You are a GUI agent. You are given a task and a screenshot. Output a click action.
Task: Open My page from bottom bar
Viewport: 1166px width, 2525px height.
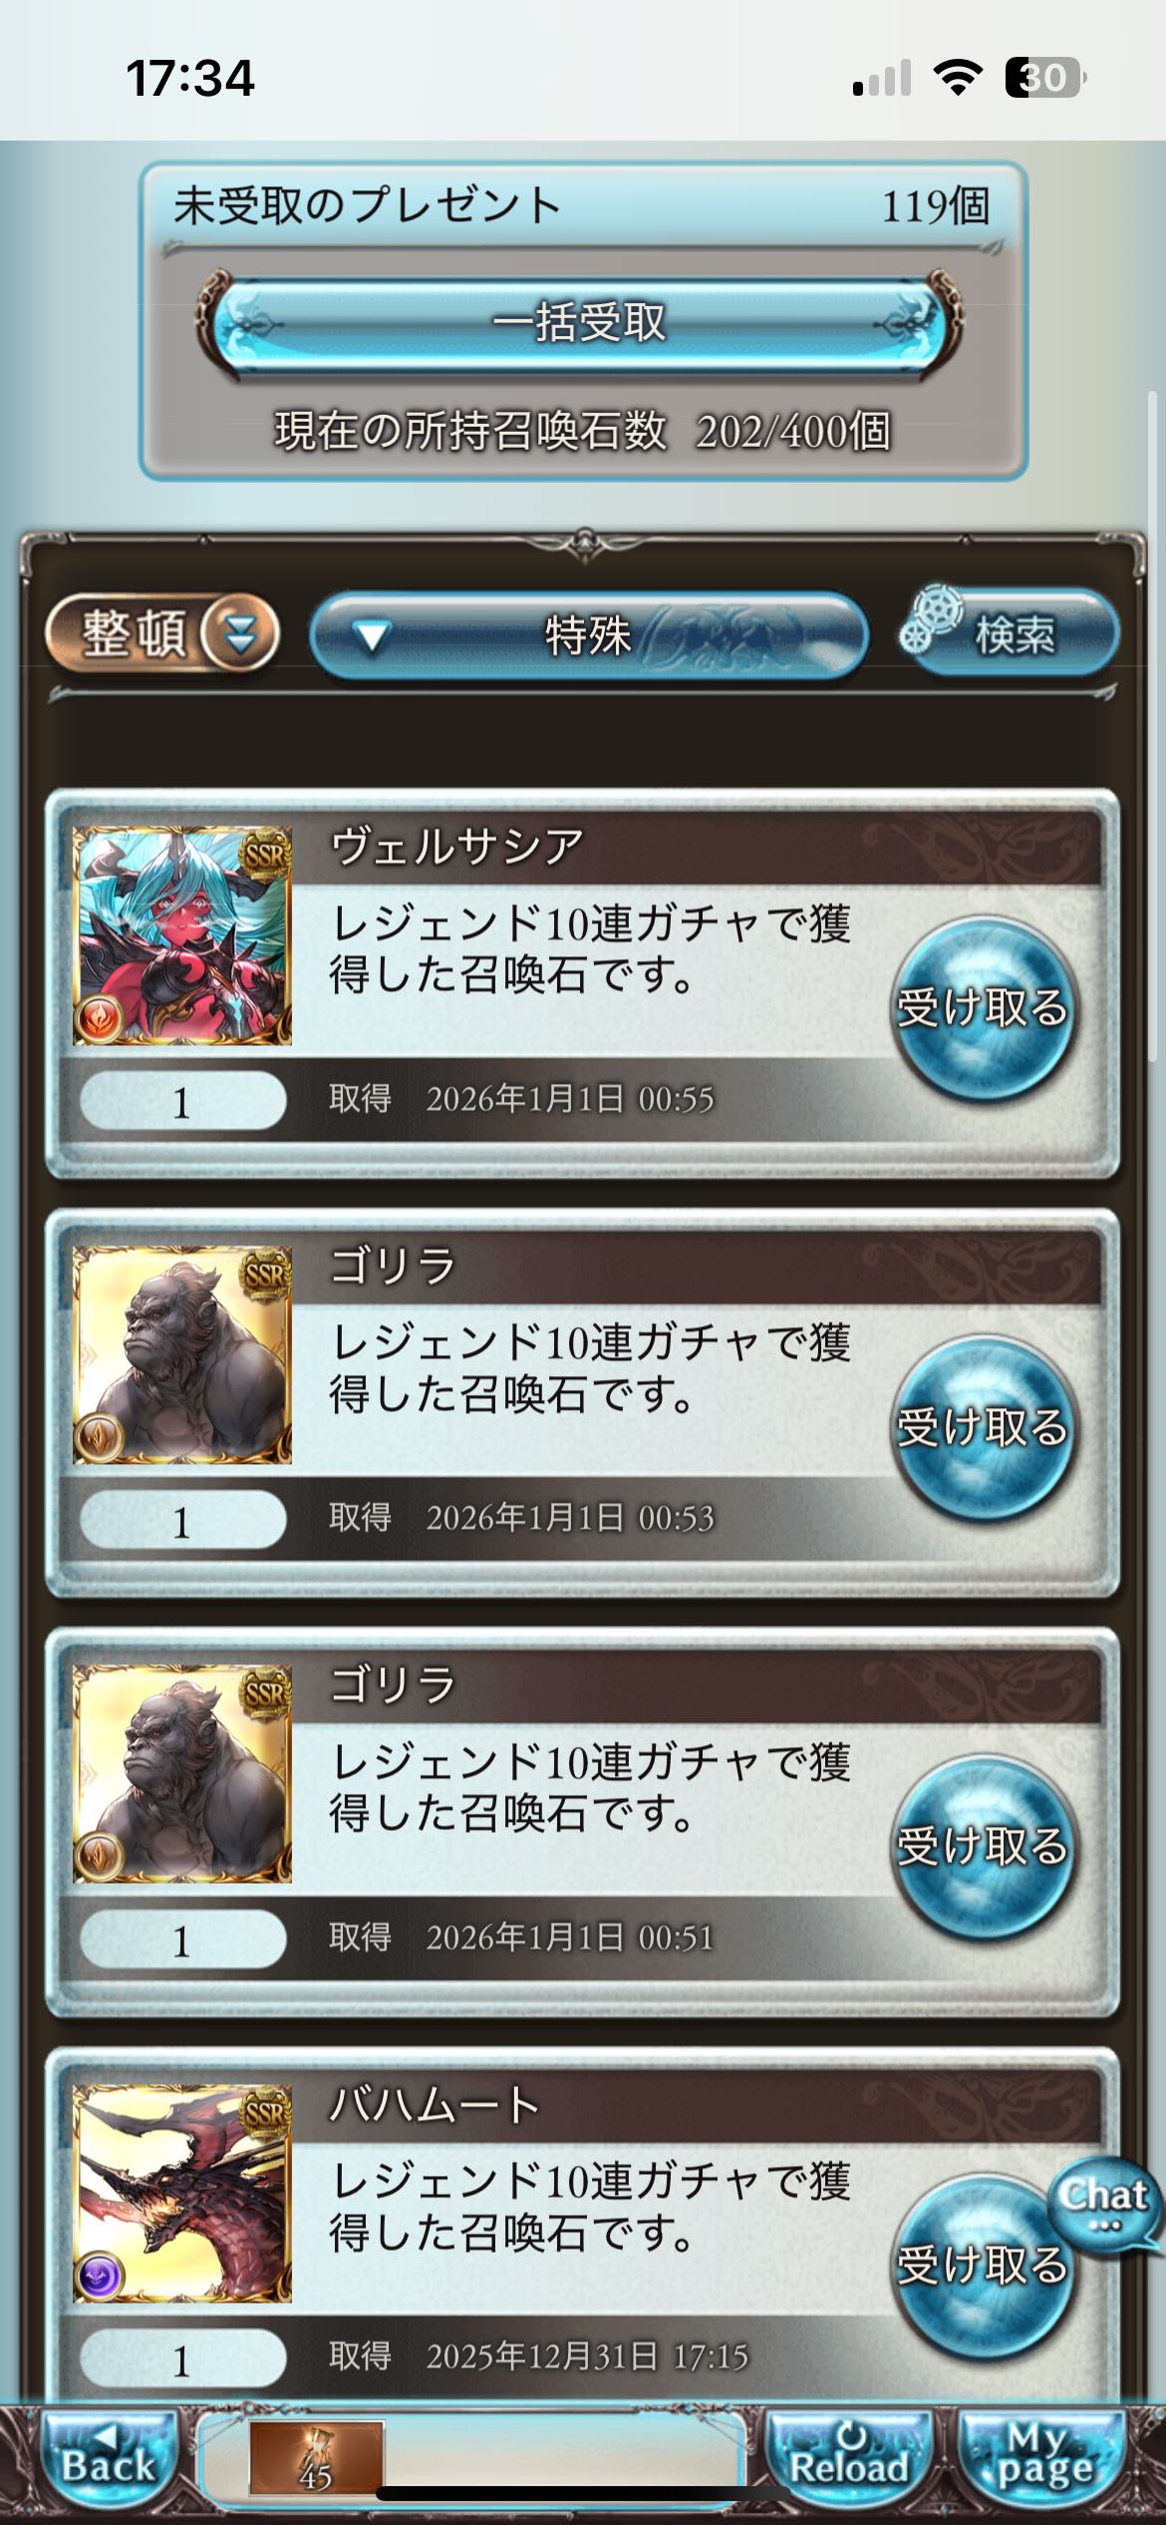1042,2457
